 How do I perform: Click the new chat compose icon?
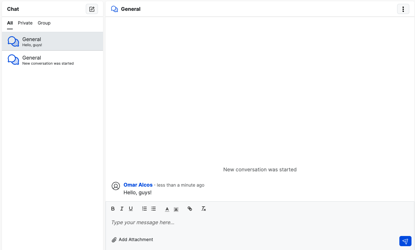coord(92,9)
